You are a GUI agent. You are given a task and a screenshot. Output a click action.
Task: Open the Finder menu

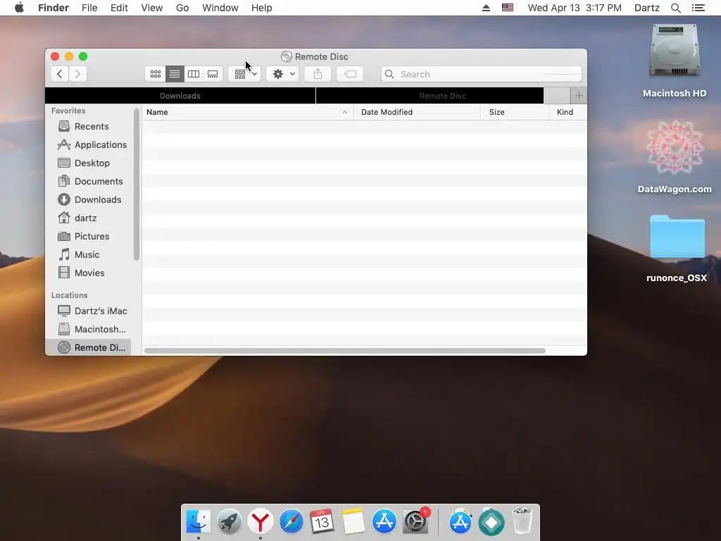(54, 8)
